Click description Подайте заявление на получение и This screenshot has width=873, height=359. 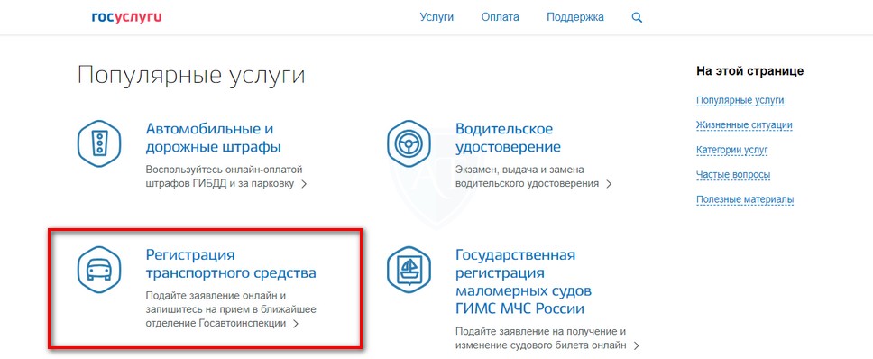541,331
